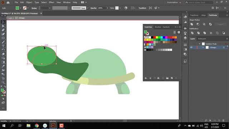Viewport: 229px width, 129px height.
Task: Select the Rotate tool
Action: point(3,50)
